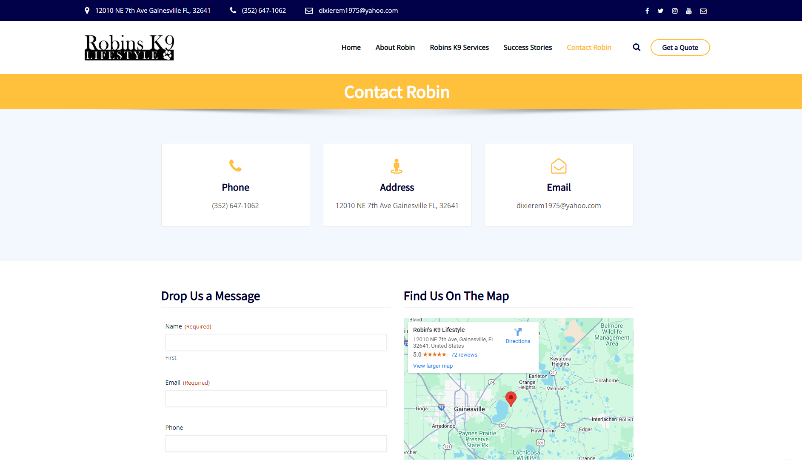Screen dimensions: 802x460
Task: Click the location pin icon in top bar
Action: point(87,11)
